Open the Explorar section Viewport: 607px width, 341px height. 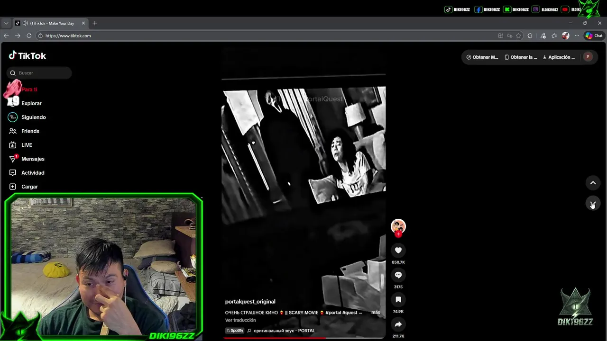pos(31,103)
